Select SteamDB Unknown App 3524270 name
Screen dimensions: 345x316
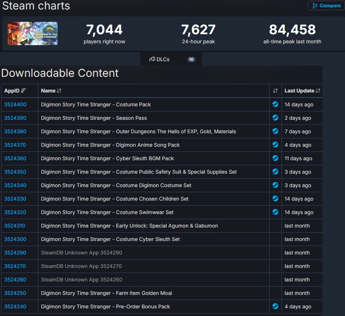81,266
